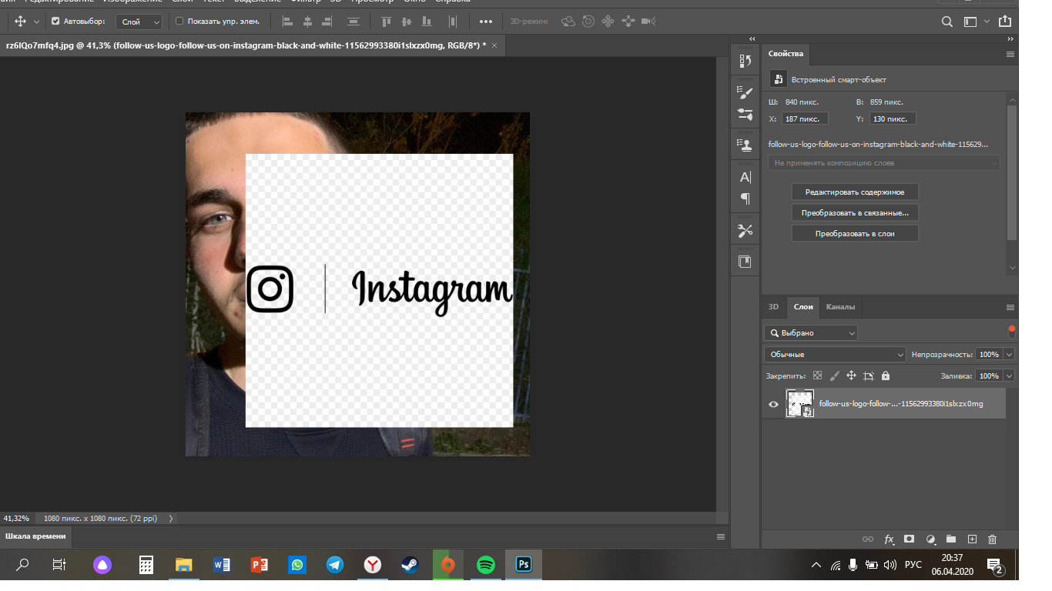This screenshot has height=591, width=1052.
Task: Switch to the Слои tab
Action: [803, 306]
